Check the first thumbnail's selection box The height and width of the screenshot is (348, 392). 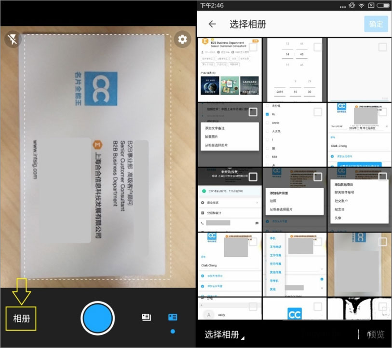point(253,47)
